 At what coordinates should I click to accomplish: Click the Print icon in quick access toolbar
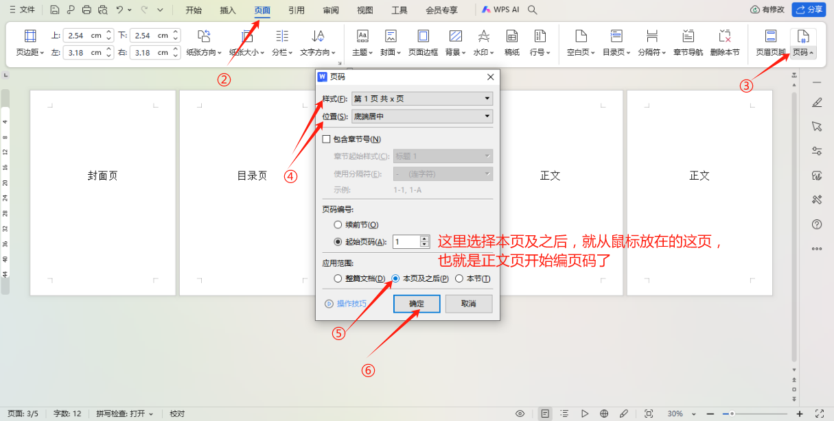coord(86,10)
